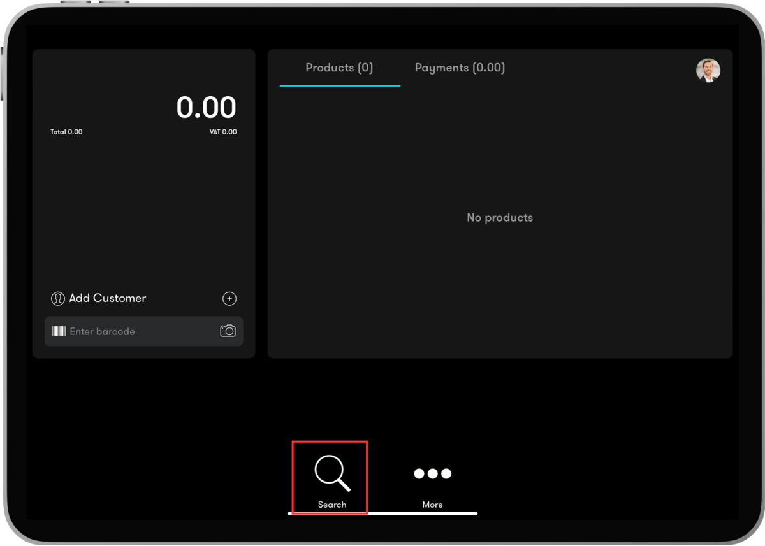Open the user profile avatar photo
The width and height of the screenshot is (765, 546).
tap(708, 71)
